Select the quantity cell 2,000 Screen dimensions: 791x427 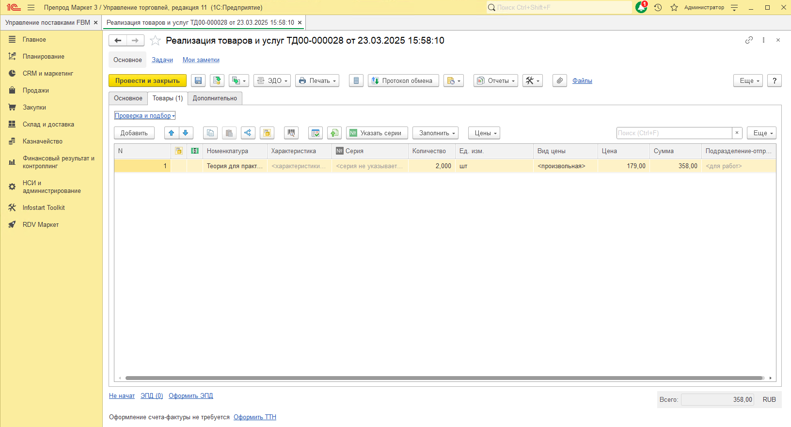point(431,166)
